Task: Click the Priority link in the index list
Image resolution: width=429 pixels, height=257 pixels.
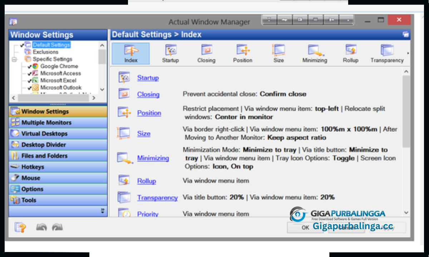Action: [148, 214]
